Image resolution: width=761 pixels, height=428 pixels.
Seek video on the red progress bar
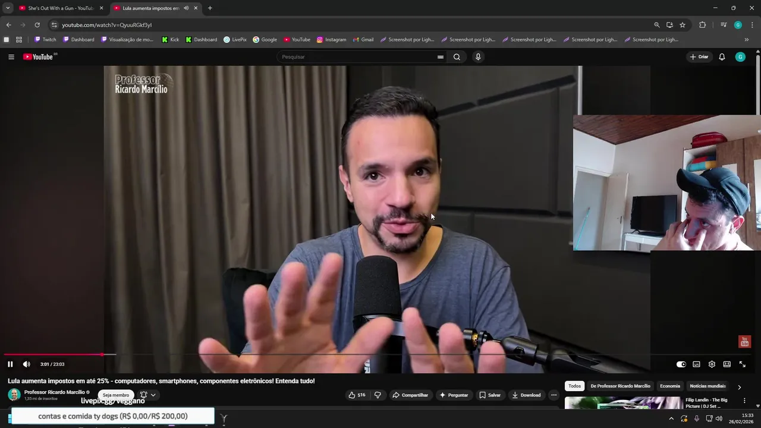(380, 354)
